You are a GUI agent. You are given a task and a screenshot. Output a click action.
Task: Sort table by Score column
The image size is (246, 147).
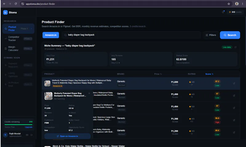tap(209, 74)
